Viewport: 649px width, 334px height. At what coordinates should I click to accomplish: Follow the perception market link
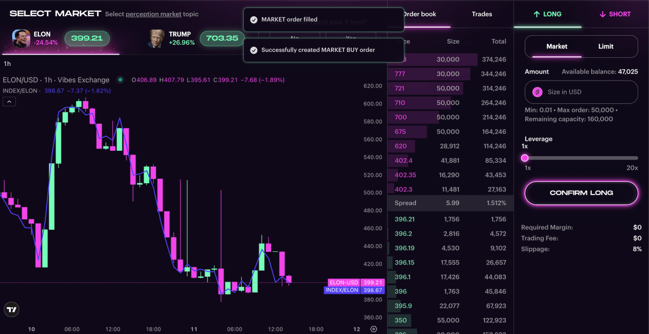[x=154, y=14]
